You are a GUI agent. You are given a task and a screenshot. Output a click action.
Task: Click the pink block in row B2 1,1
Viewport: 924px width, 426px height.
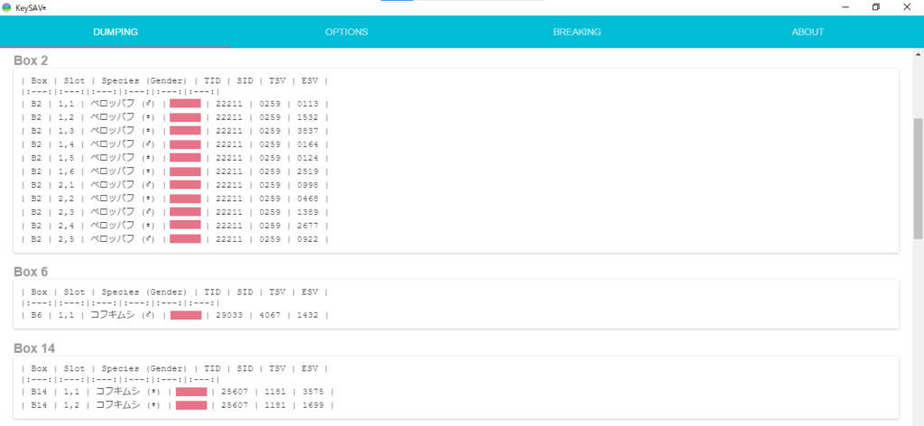[x=185, y=104]
